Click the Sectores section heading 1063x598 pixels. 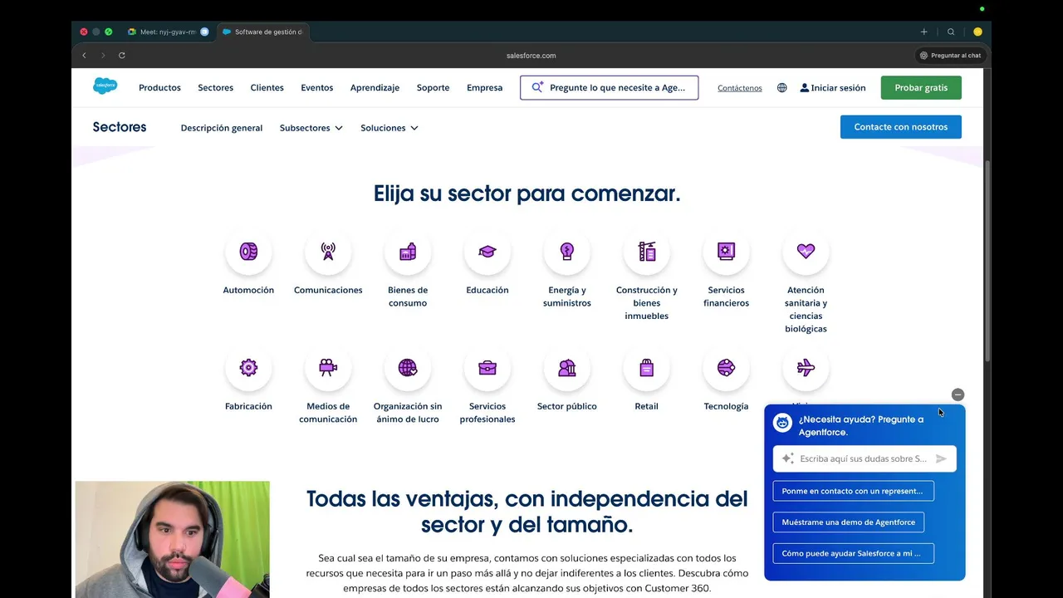120,127
